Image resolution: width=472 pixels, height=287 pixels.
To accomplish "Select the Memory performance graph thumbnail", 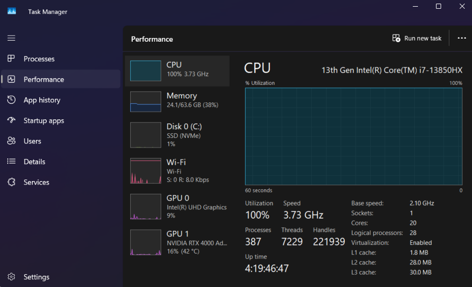I will pos(146,102).
